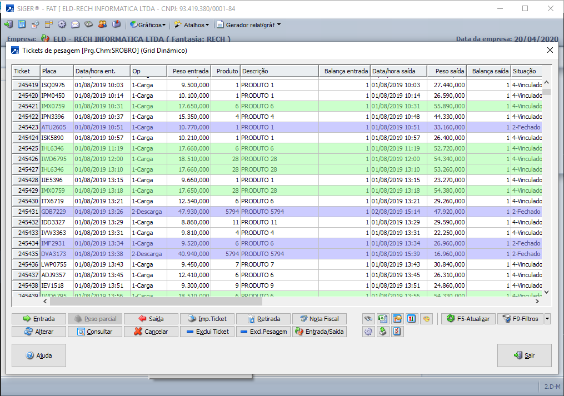Image resolution: width=564 pixels, height=396 pixels.
Task: Click the gear settings icon below the binoculars
Action: (368, 332)
